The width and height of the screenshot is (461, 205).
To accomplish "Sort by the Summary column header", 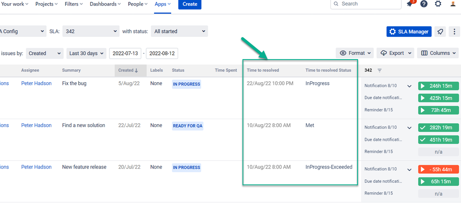I will 71,70.
